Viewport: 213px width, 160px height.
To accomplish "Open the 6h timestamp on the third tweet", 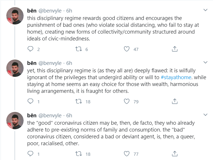I will pyautogui.click(x=69, y=116).
